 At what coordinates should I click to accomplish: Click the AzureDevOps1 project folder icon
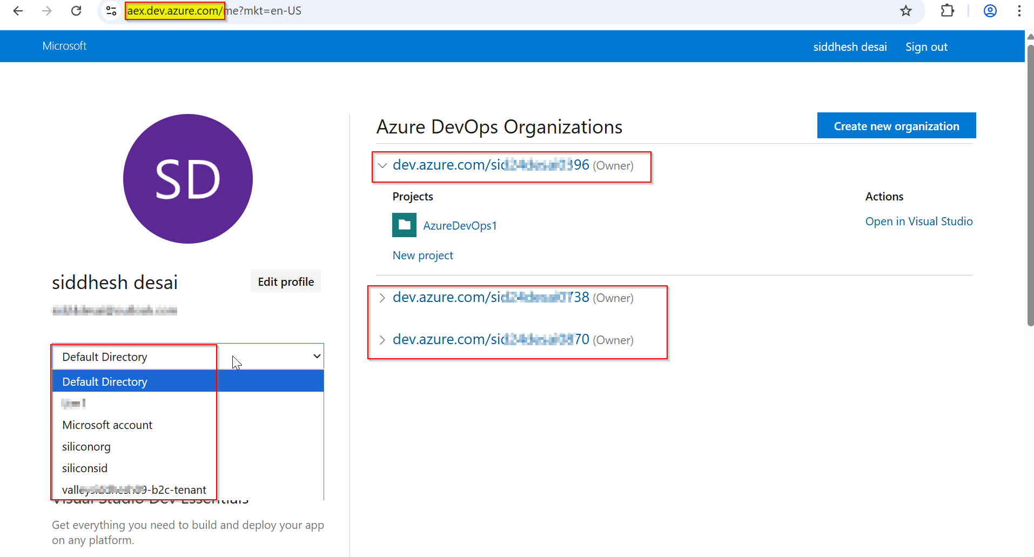tap(404, 225)
